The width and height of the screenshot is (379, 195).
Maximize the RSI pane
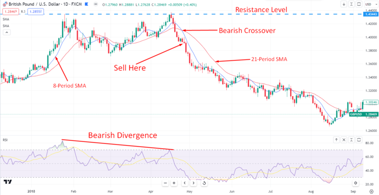pos(359,139)
